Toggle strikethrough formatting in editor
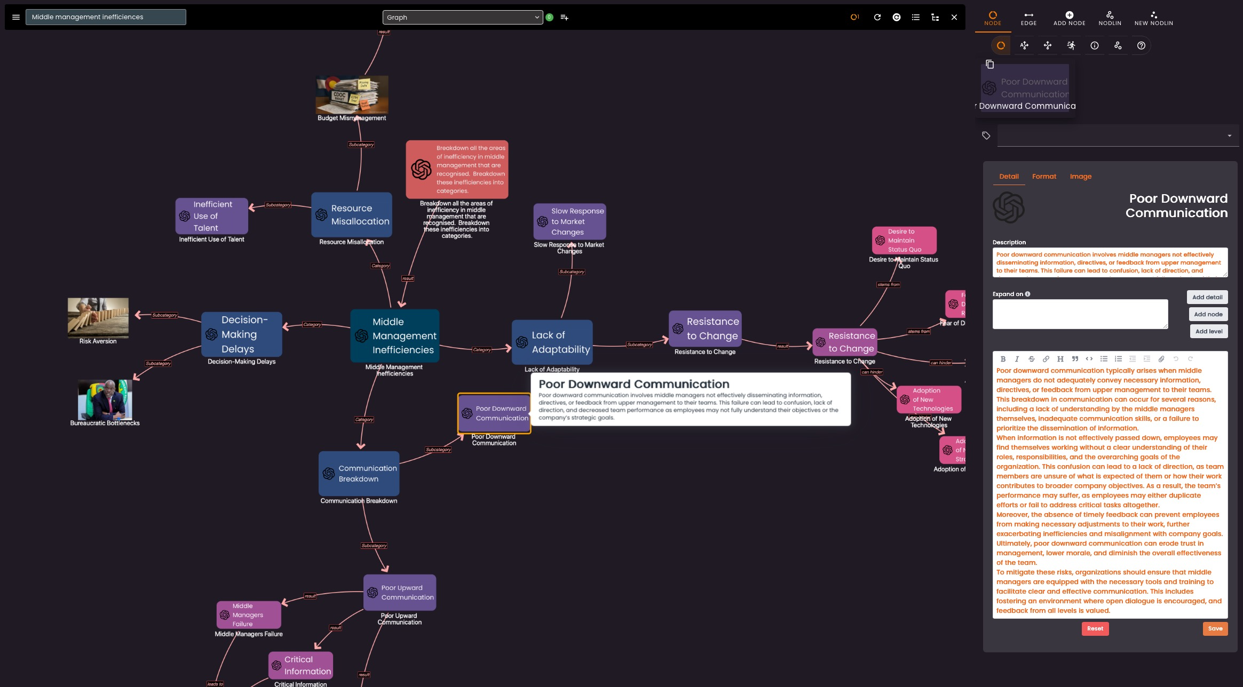 point(1031,358)
